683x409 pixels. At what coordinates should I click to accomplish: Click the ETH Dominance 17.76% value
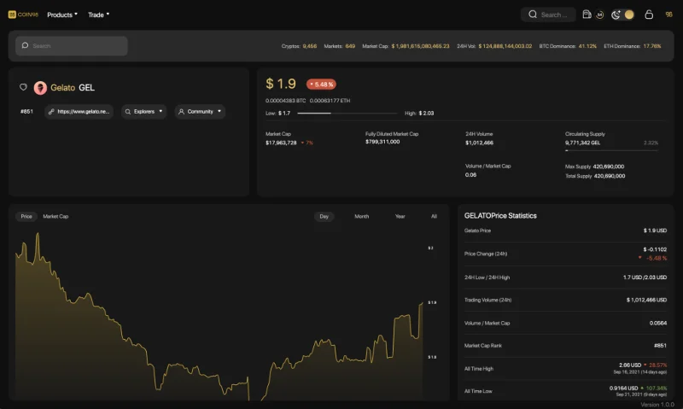652,46
